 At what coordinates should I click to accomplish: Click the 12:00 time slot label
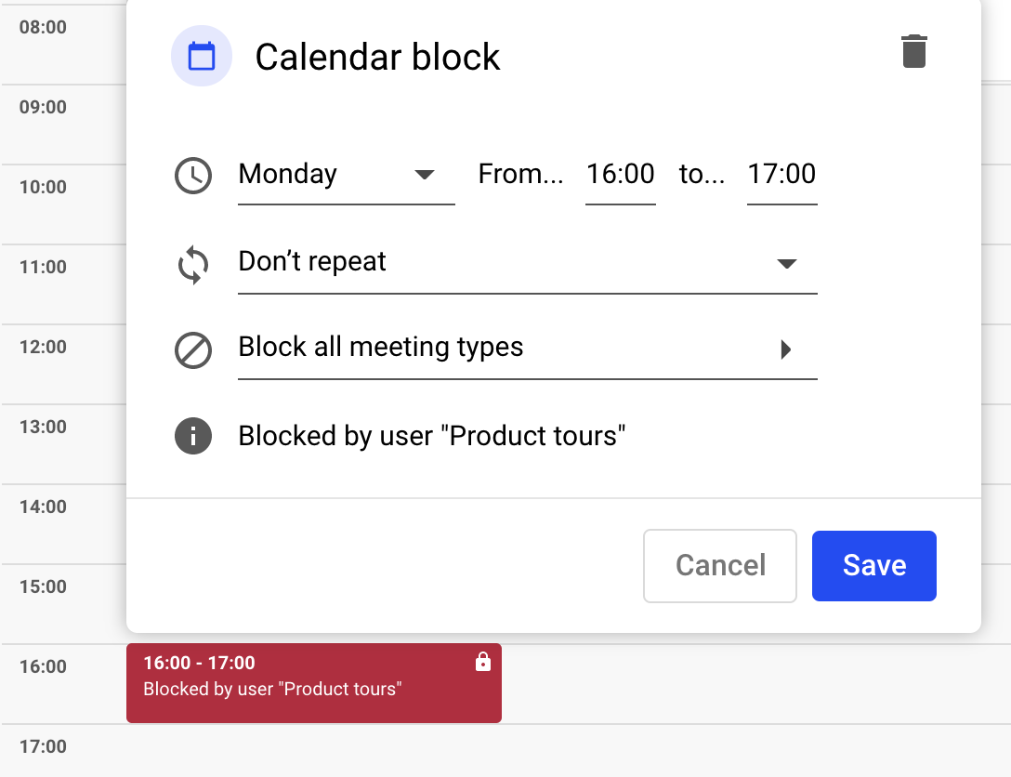[x=43, y=347]
